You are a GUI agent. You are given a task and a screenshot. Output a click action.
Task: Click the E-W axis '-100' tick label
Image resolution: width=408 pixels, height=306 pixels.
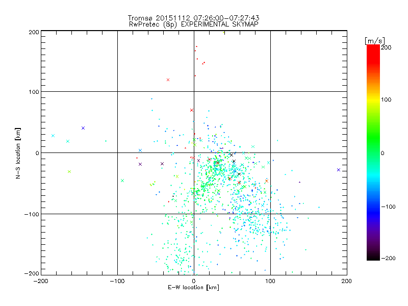pos(117,281)
